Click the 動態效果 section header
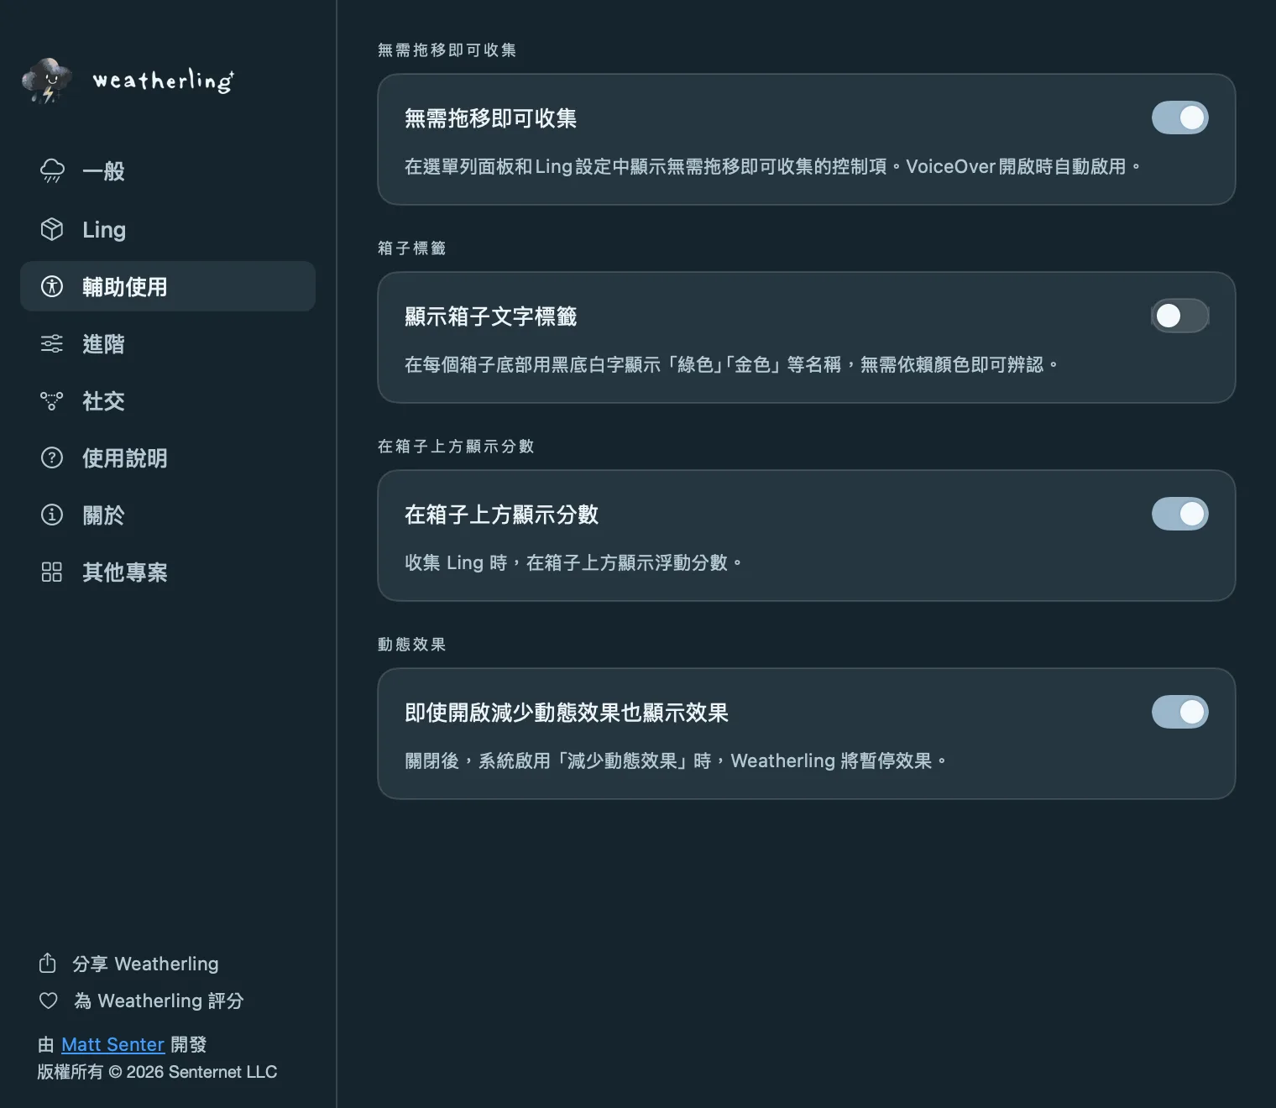 coord(411,644)
